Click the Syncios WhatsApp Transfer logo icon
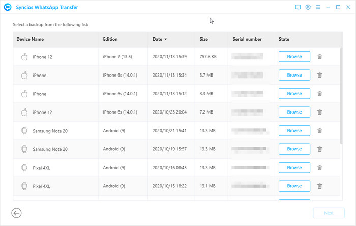Image resolution: width=356 pixels, height=226 pixels. tap(8, 7)
